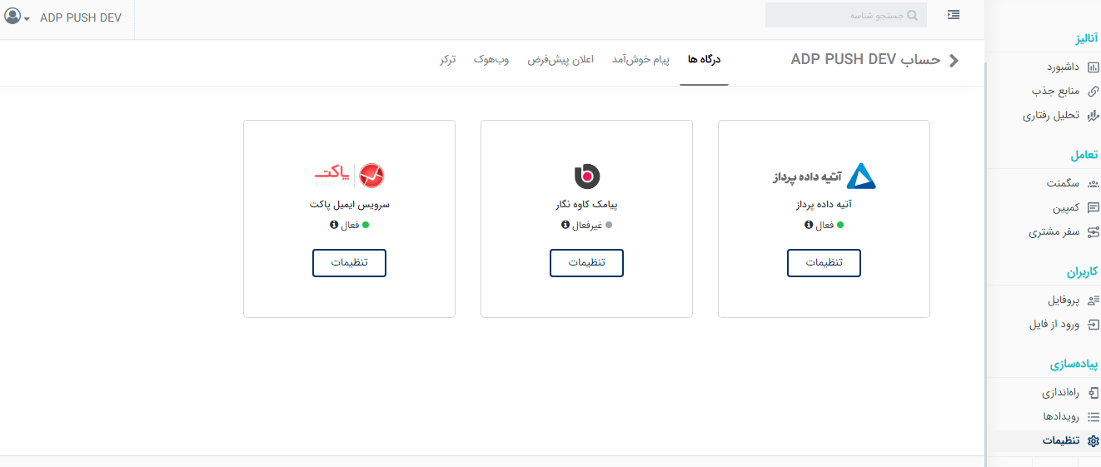Click info icon beside پیامک کاوه نگار status
The width and height of the screenshot is (1101, 467).
(565, 225)
